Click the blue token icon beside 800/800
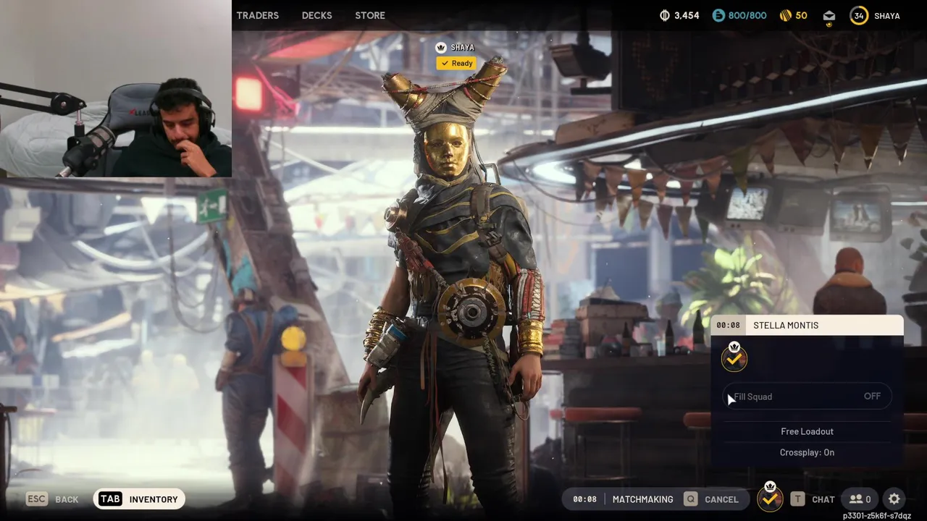Viewport: 927px width, 521px height. [718, 15]
